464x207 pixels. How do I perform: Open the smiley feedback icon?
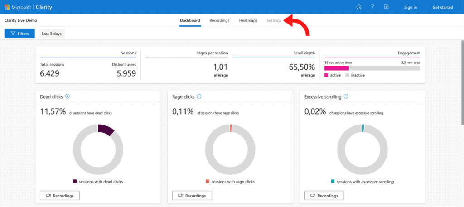click(x=359, y=7)
